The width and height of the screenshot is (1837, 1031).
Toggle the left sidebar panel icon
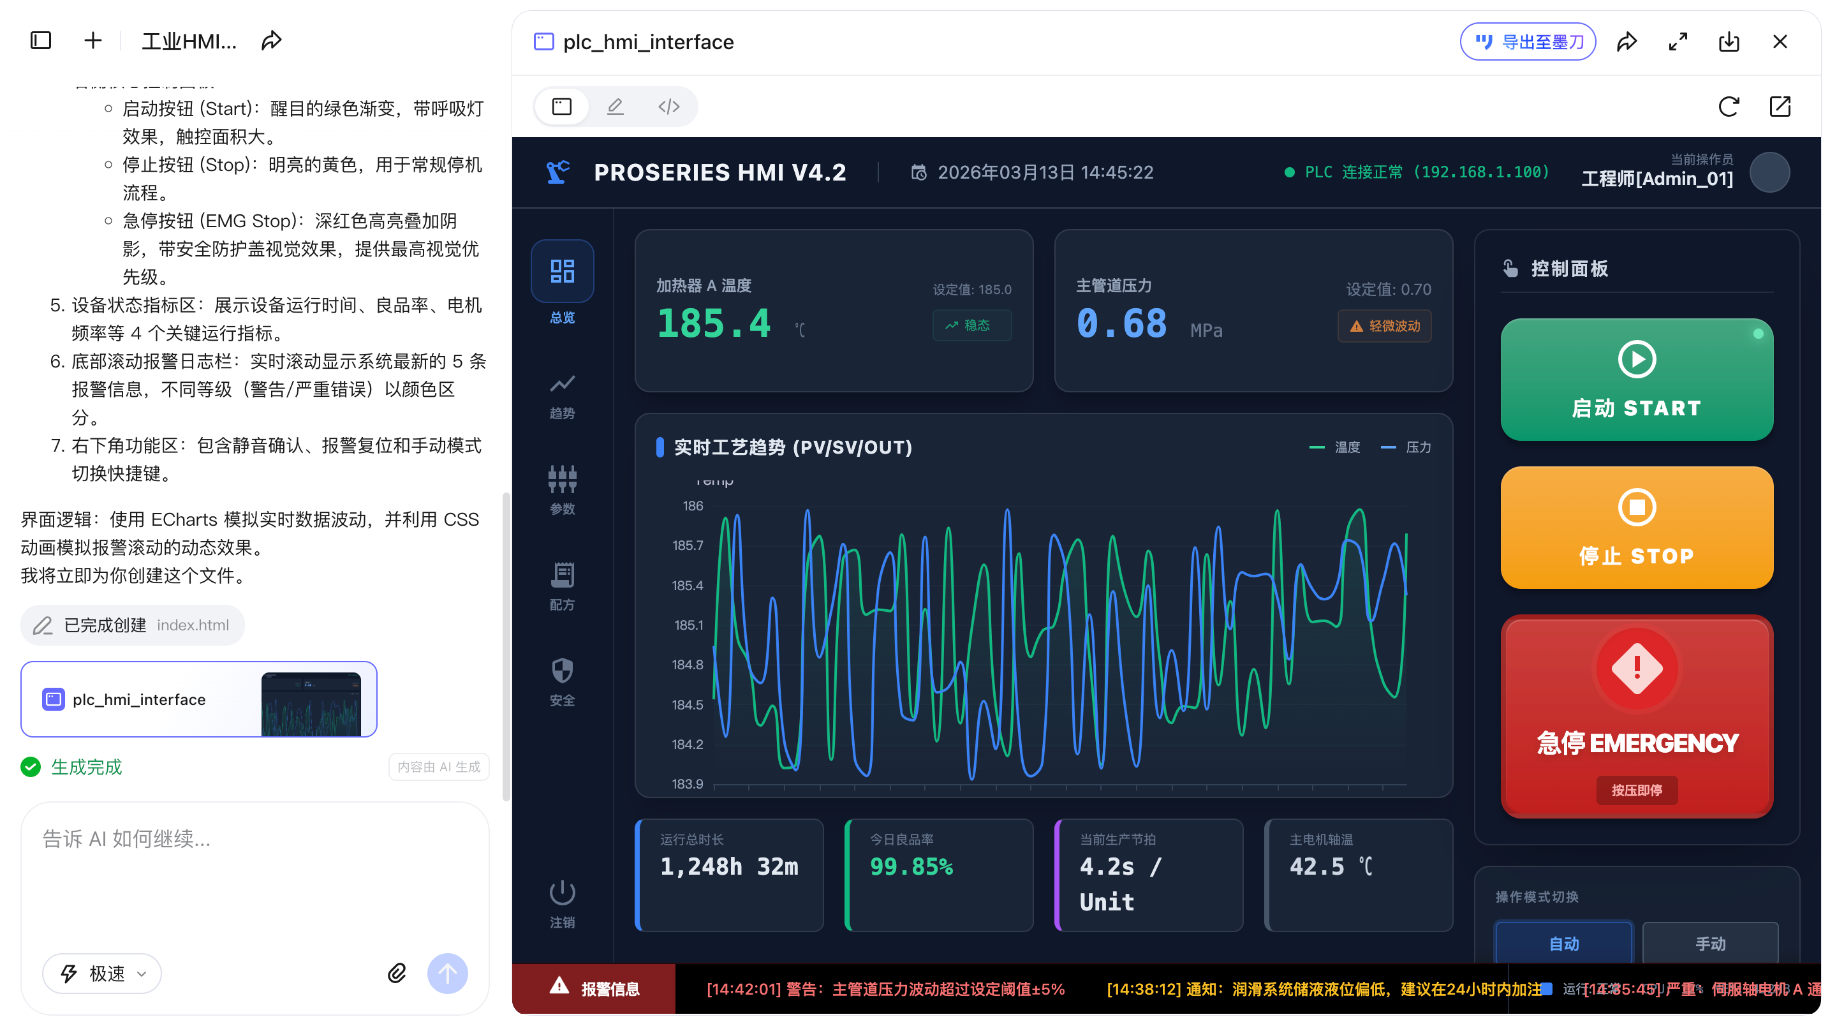(x=41, y=41)
